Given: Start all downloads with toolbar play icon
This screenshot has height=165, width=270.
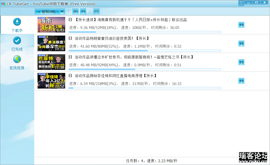Looking at the screenshot, I should click(75, 12).
